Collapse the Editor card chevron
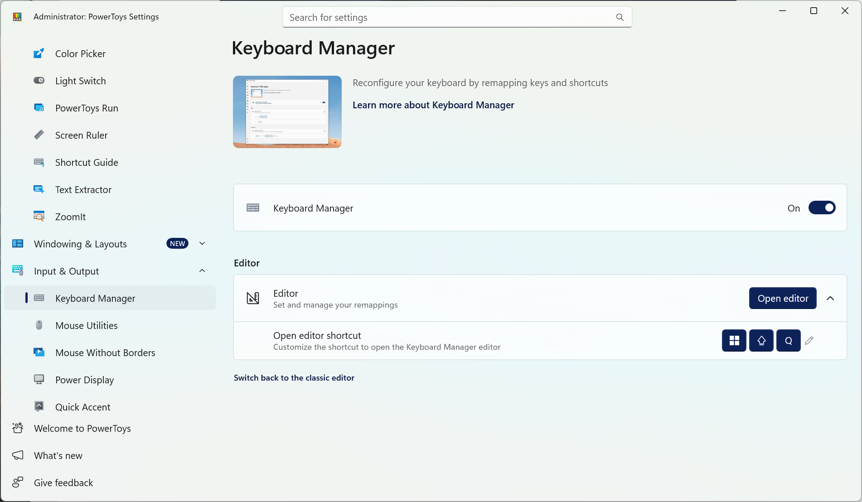 (830, 298)
